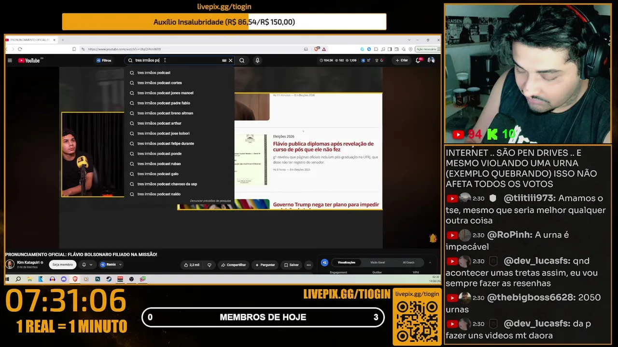The width and height of the screenshot is (618, 347).
Task: Open the YouTube guide hamburger menu
Action: click(10, 60)
